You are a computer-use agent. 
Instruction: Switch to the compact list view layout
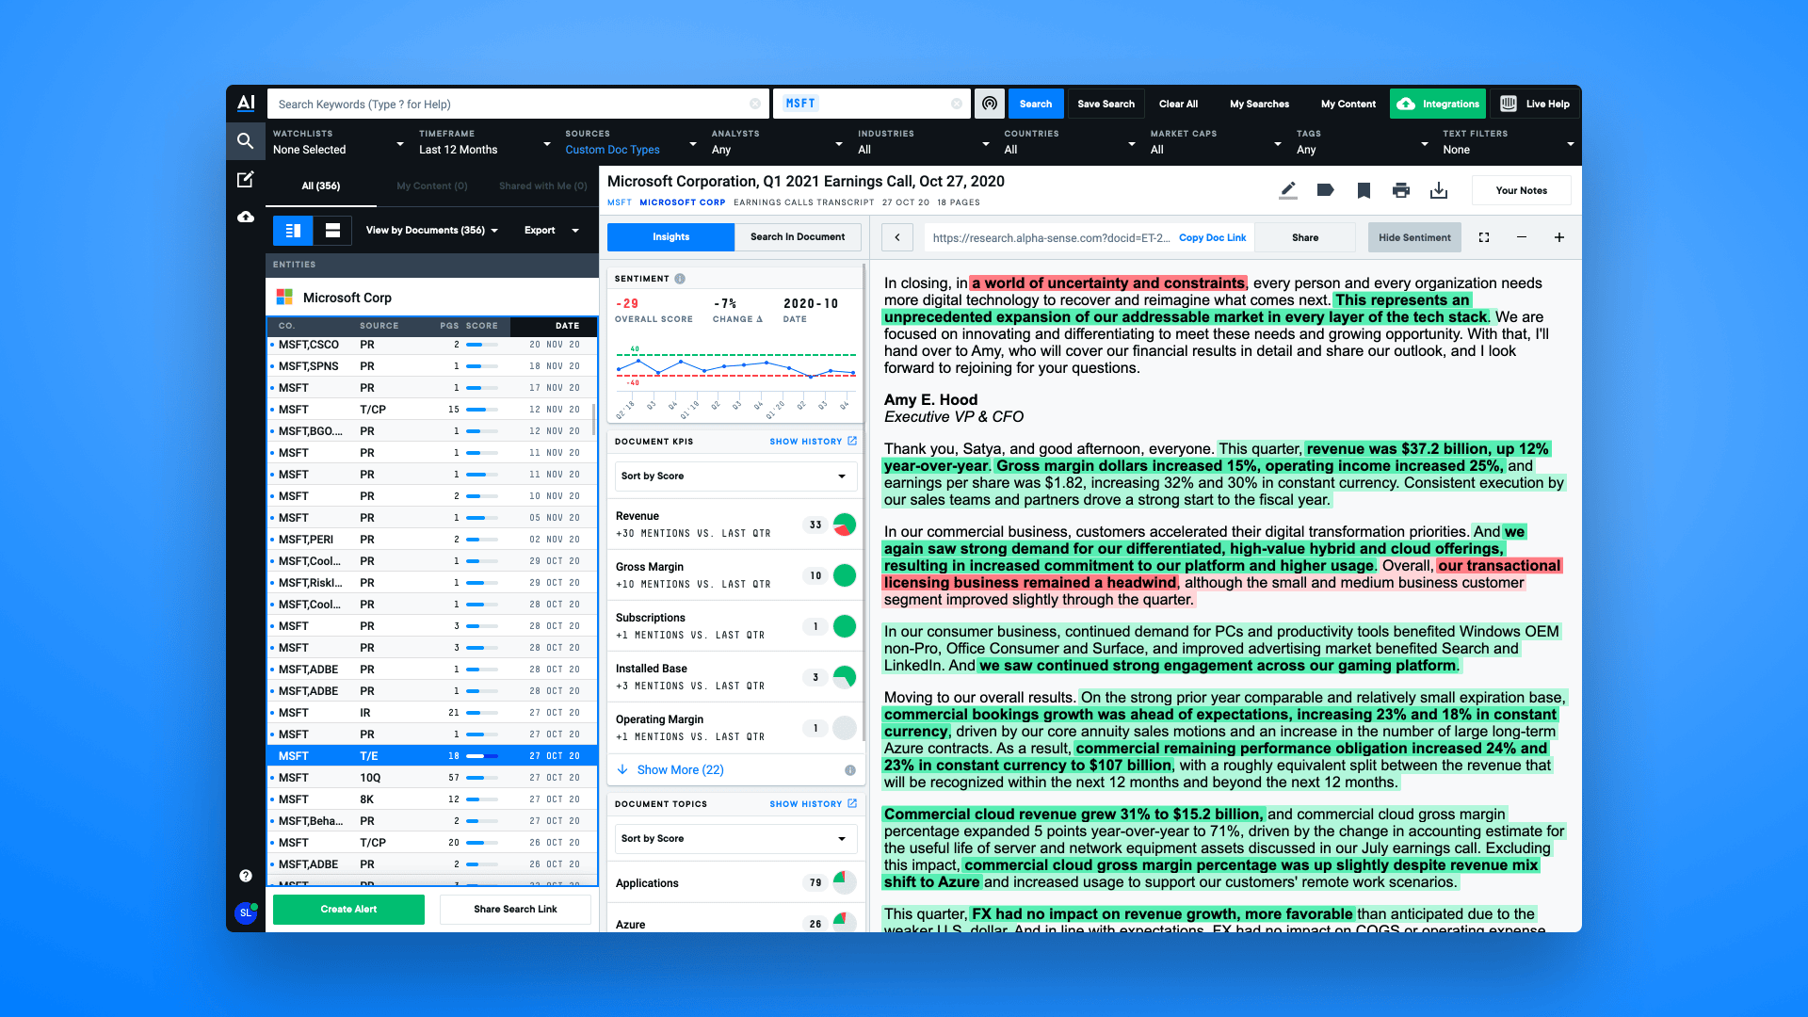coord(332,230)
